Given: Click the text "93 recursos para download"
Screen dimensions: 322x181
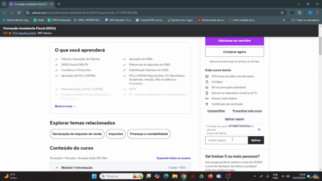Looking at the screenshot, I should click(228, 87).
